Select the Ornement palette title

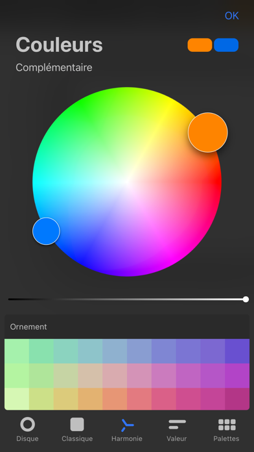coord(29,327)
